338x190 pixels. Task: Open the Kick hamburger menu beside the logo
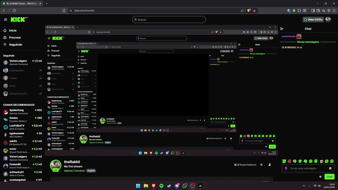tap(6, 20)
